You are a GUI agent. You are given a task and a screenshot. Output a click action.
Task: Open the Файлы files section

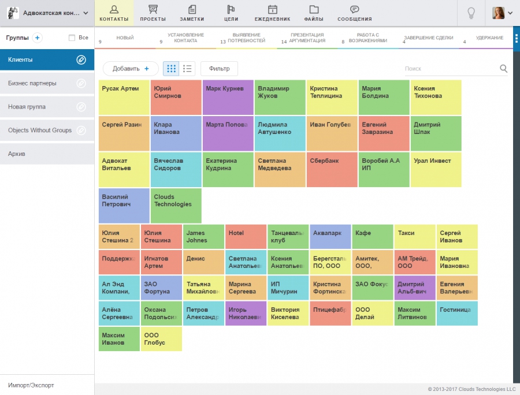coord(313,13)
